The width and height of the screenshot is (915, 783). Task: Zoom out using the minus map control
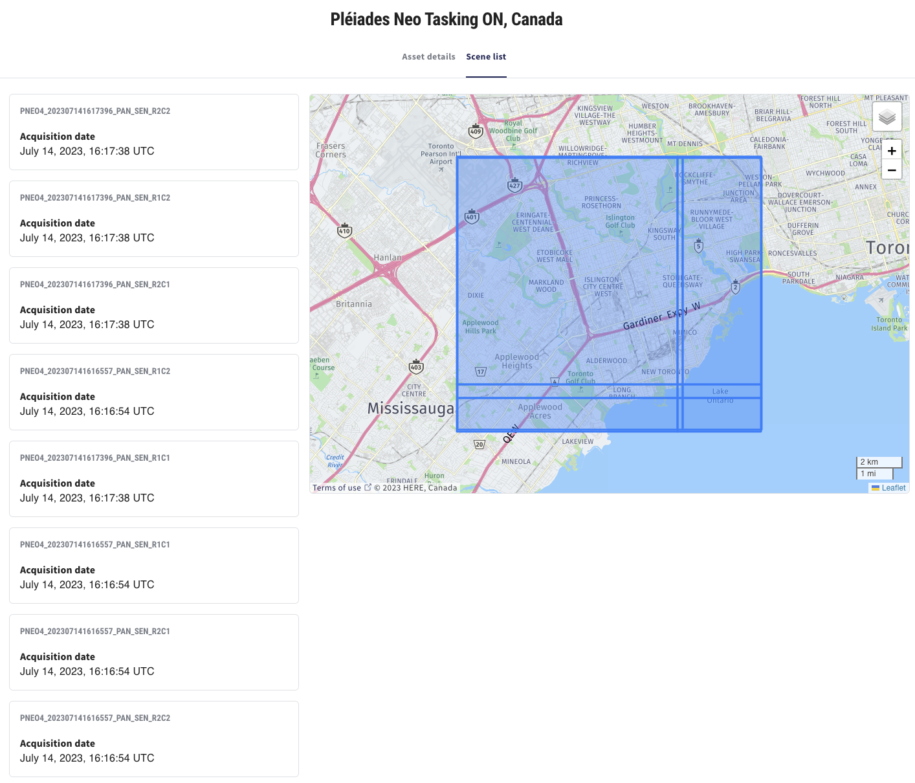[x=892, y=170]
